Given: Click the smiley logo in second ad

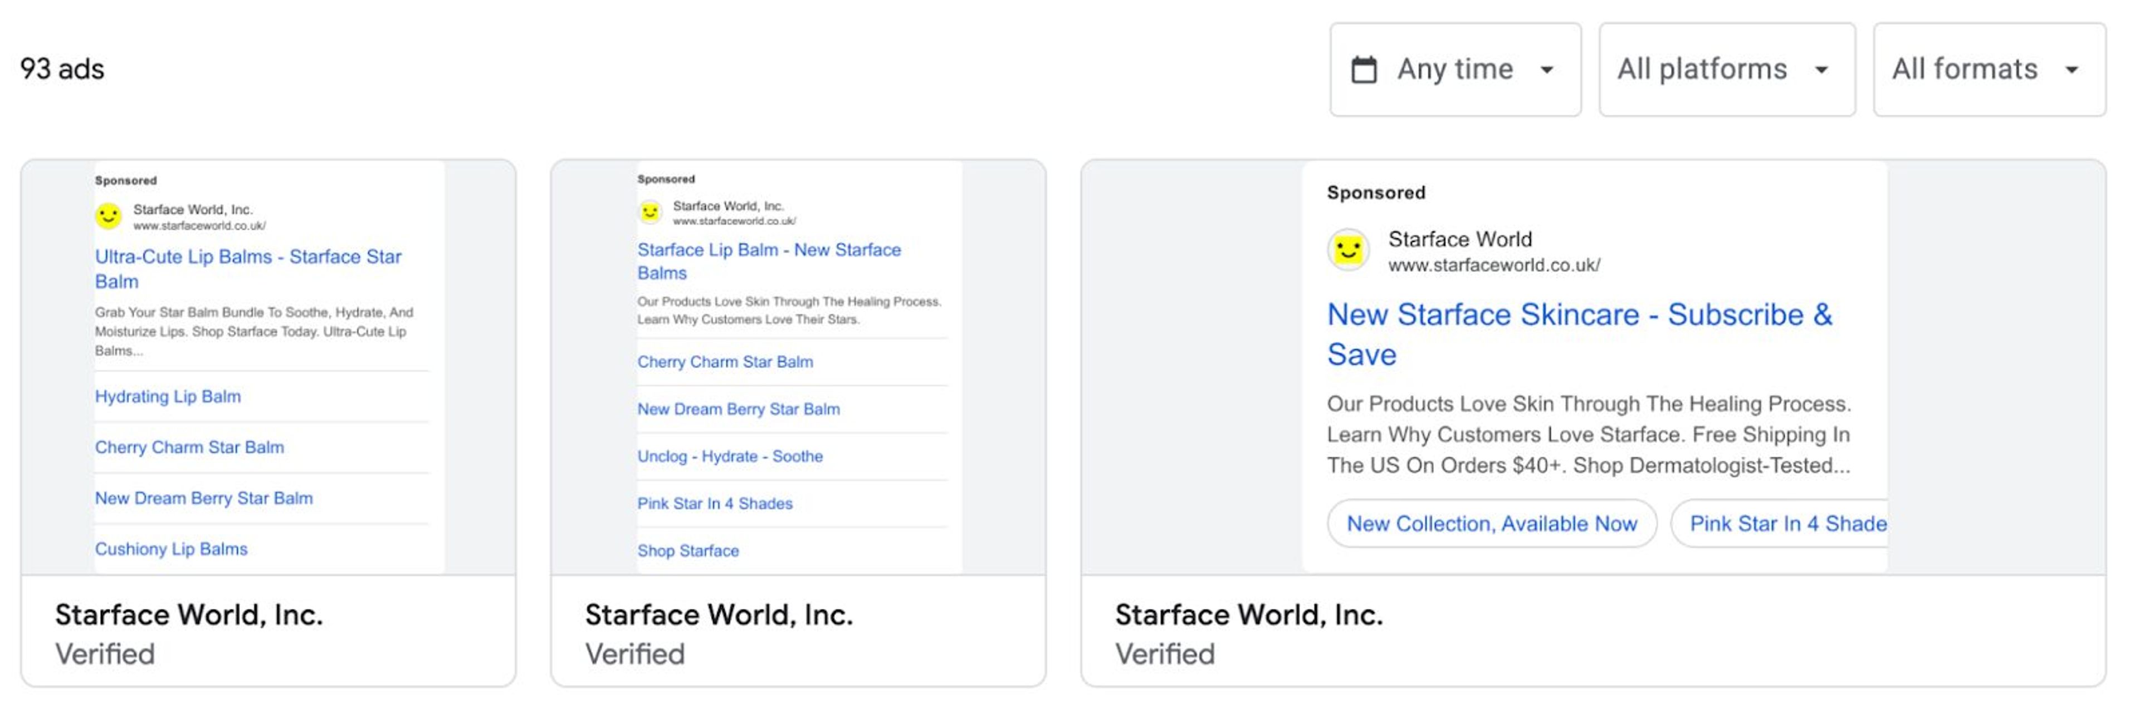Looking at the screenshot, I should (649, 212).
